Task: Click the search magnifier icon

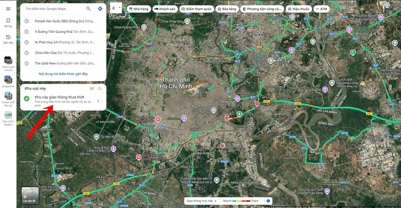Action: 88,9
